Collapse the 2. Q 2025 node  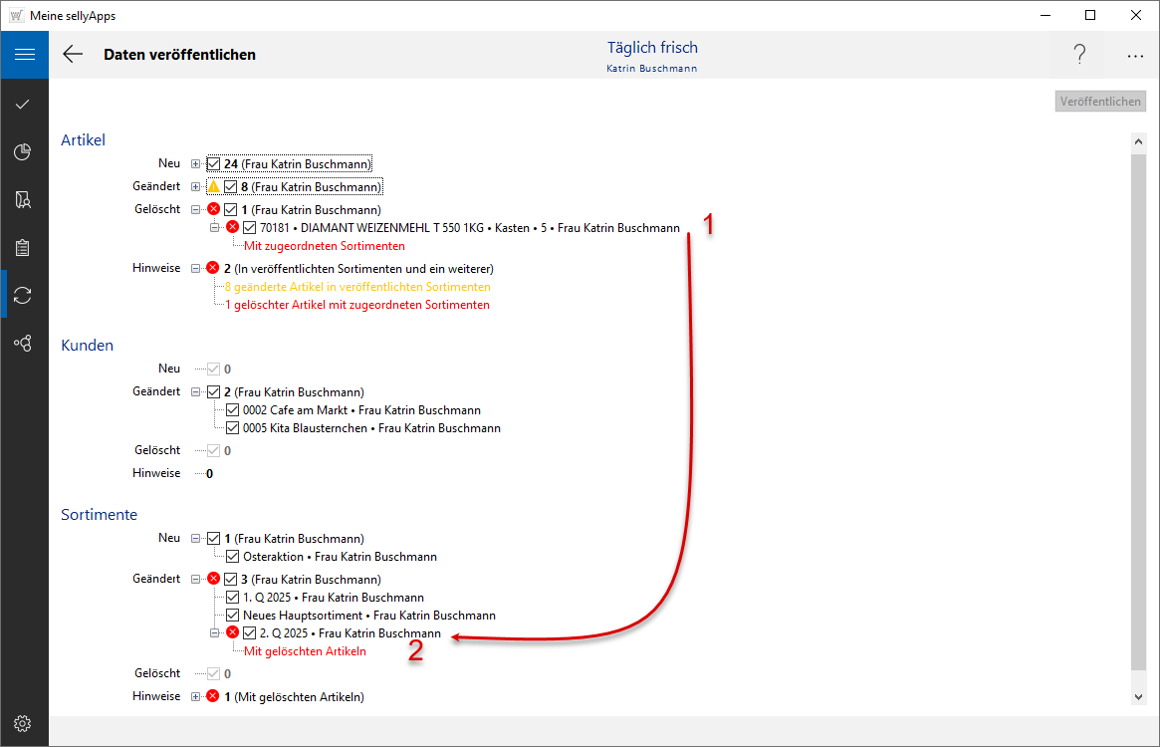click(x=214, y=633)
